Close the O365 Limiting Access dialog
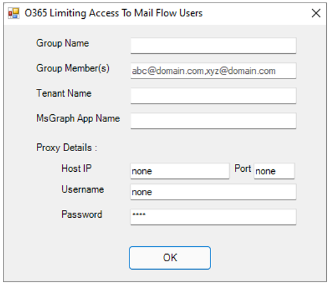Screen dimensions: 328x283 pyautogui.click(x=316, y=13)
